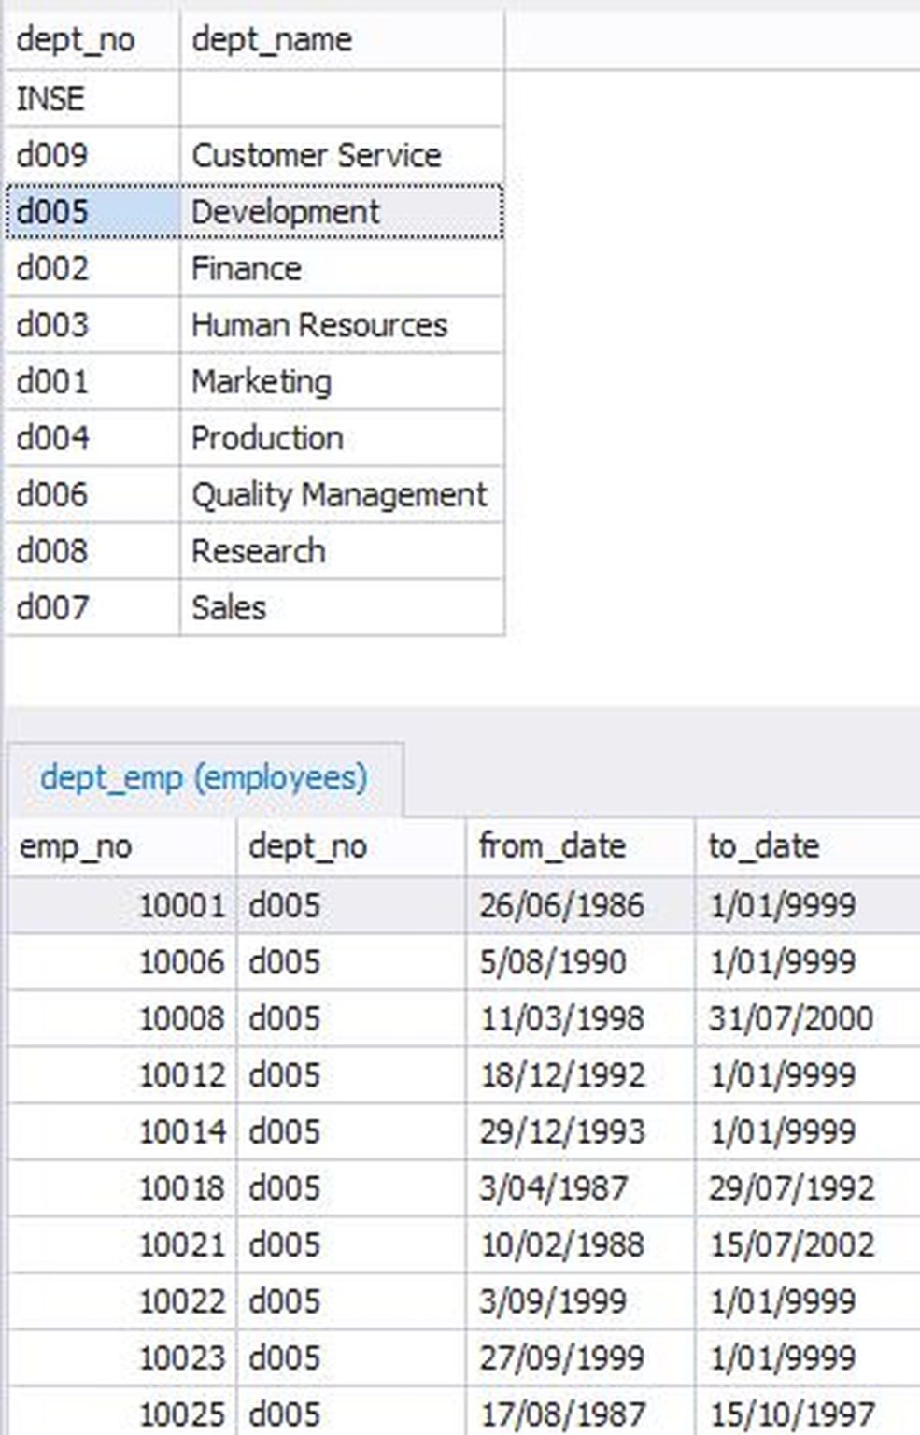
Task: Click the Sales department cell
Action: (230, 607)
